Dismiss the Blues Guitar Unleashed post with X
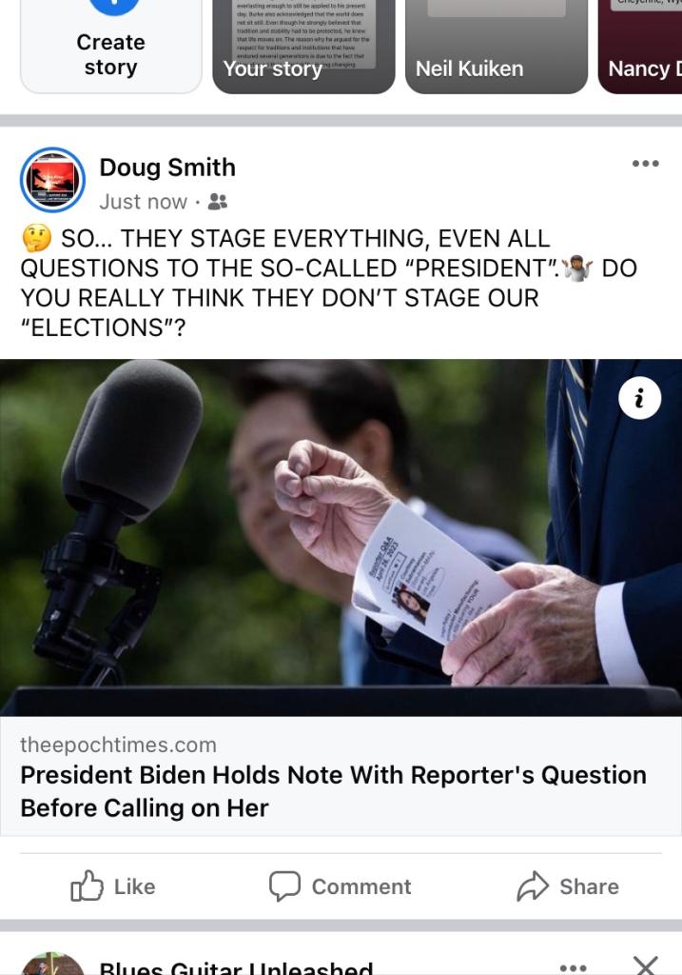 coord(646,965)
